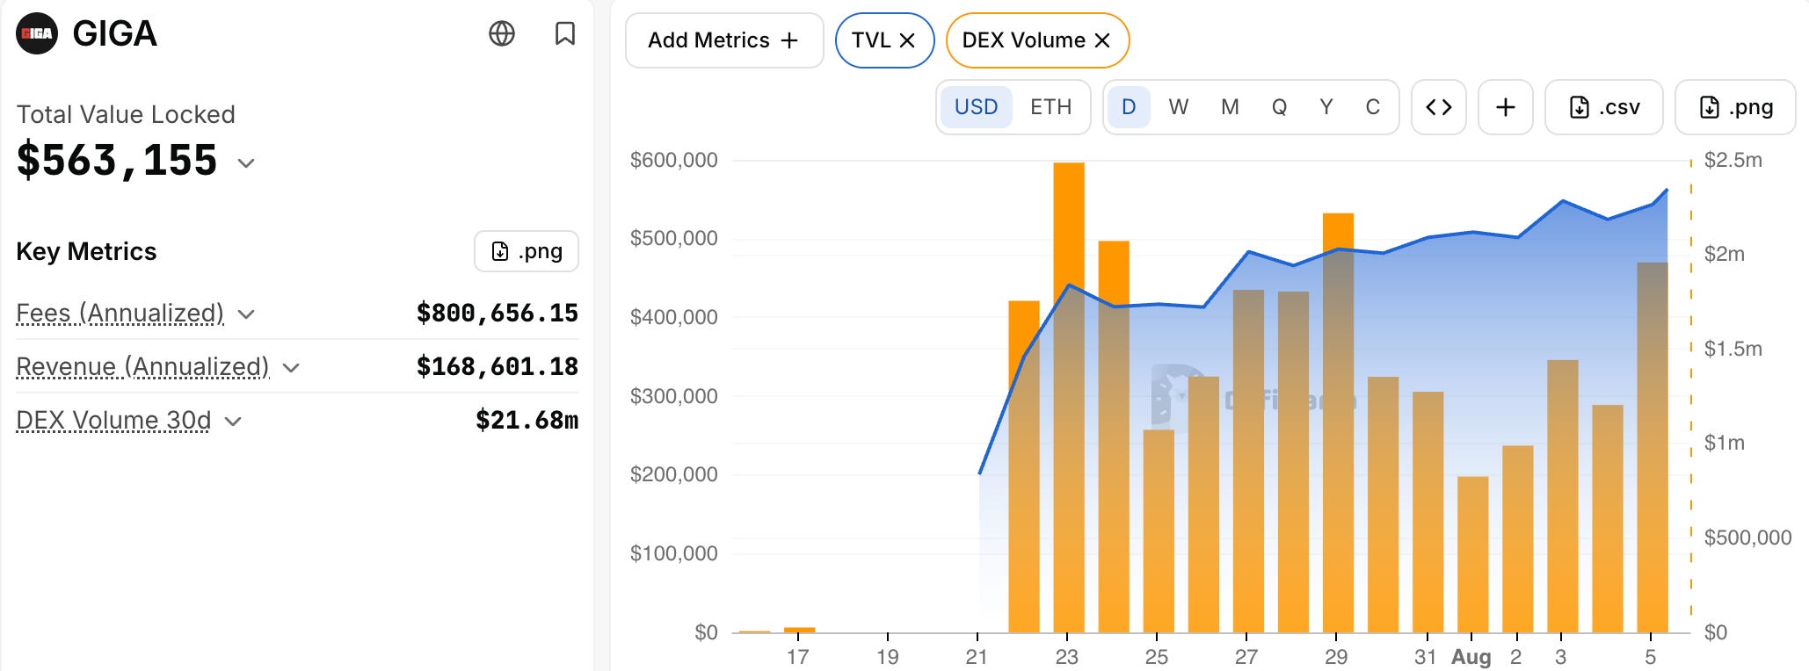Select the quarterly Q interval

pos(1279,107)
